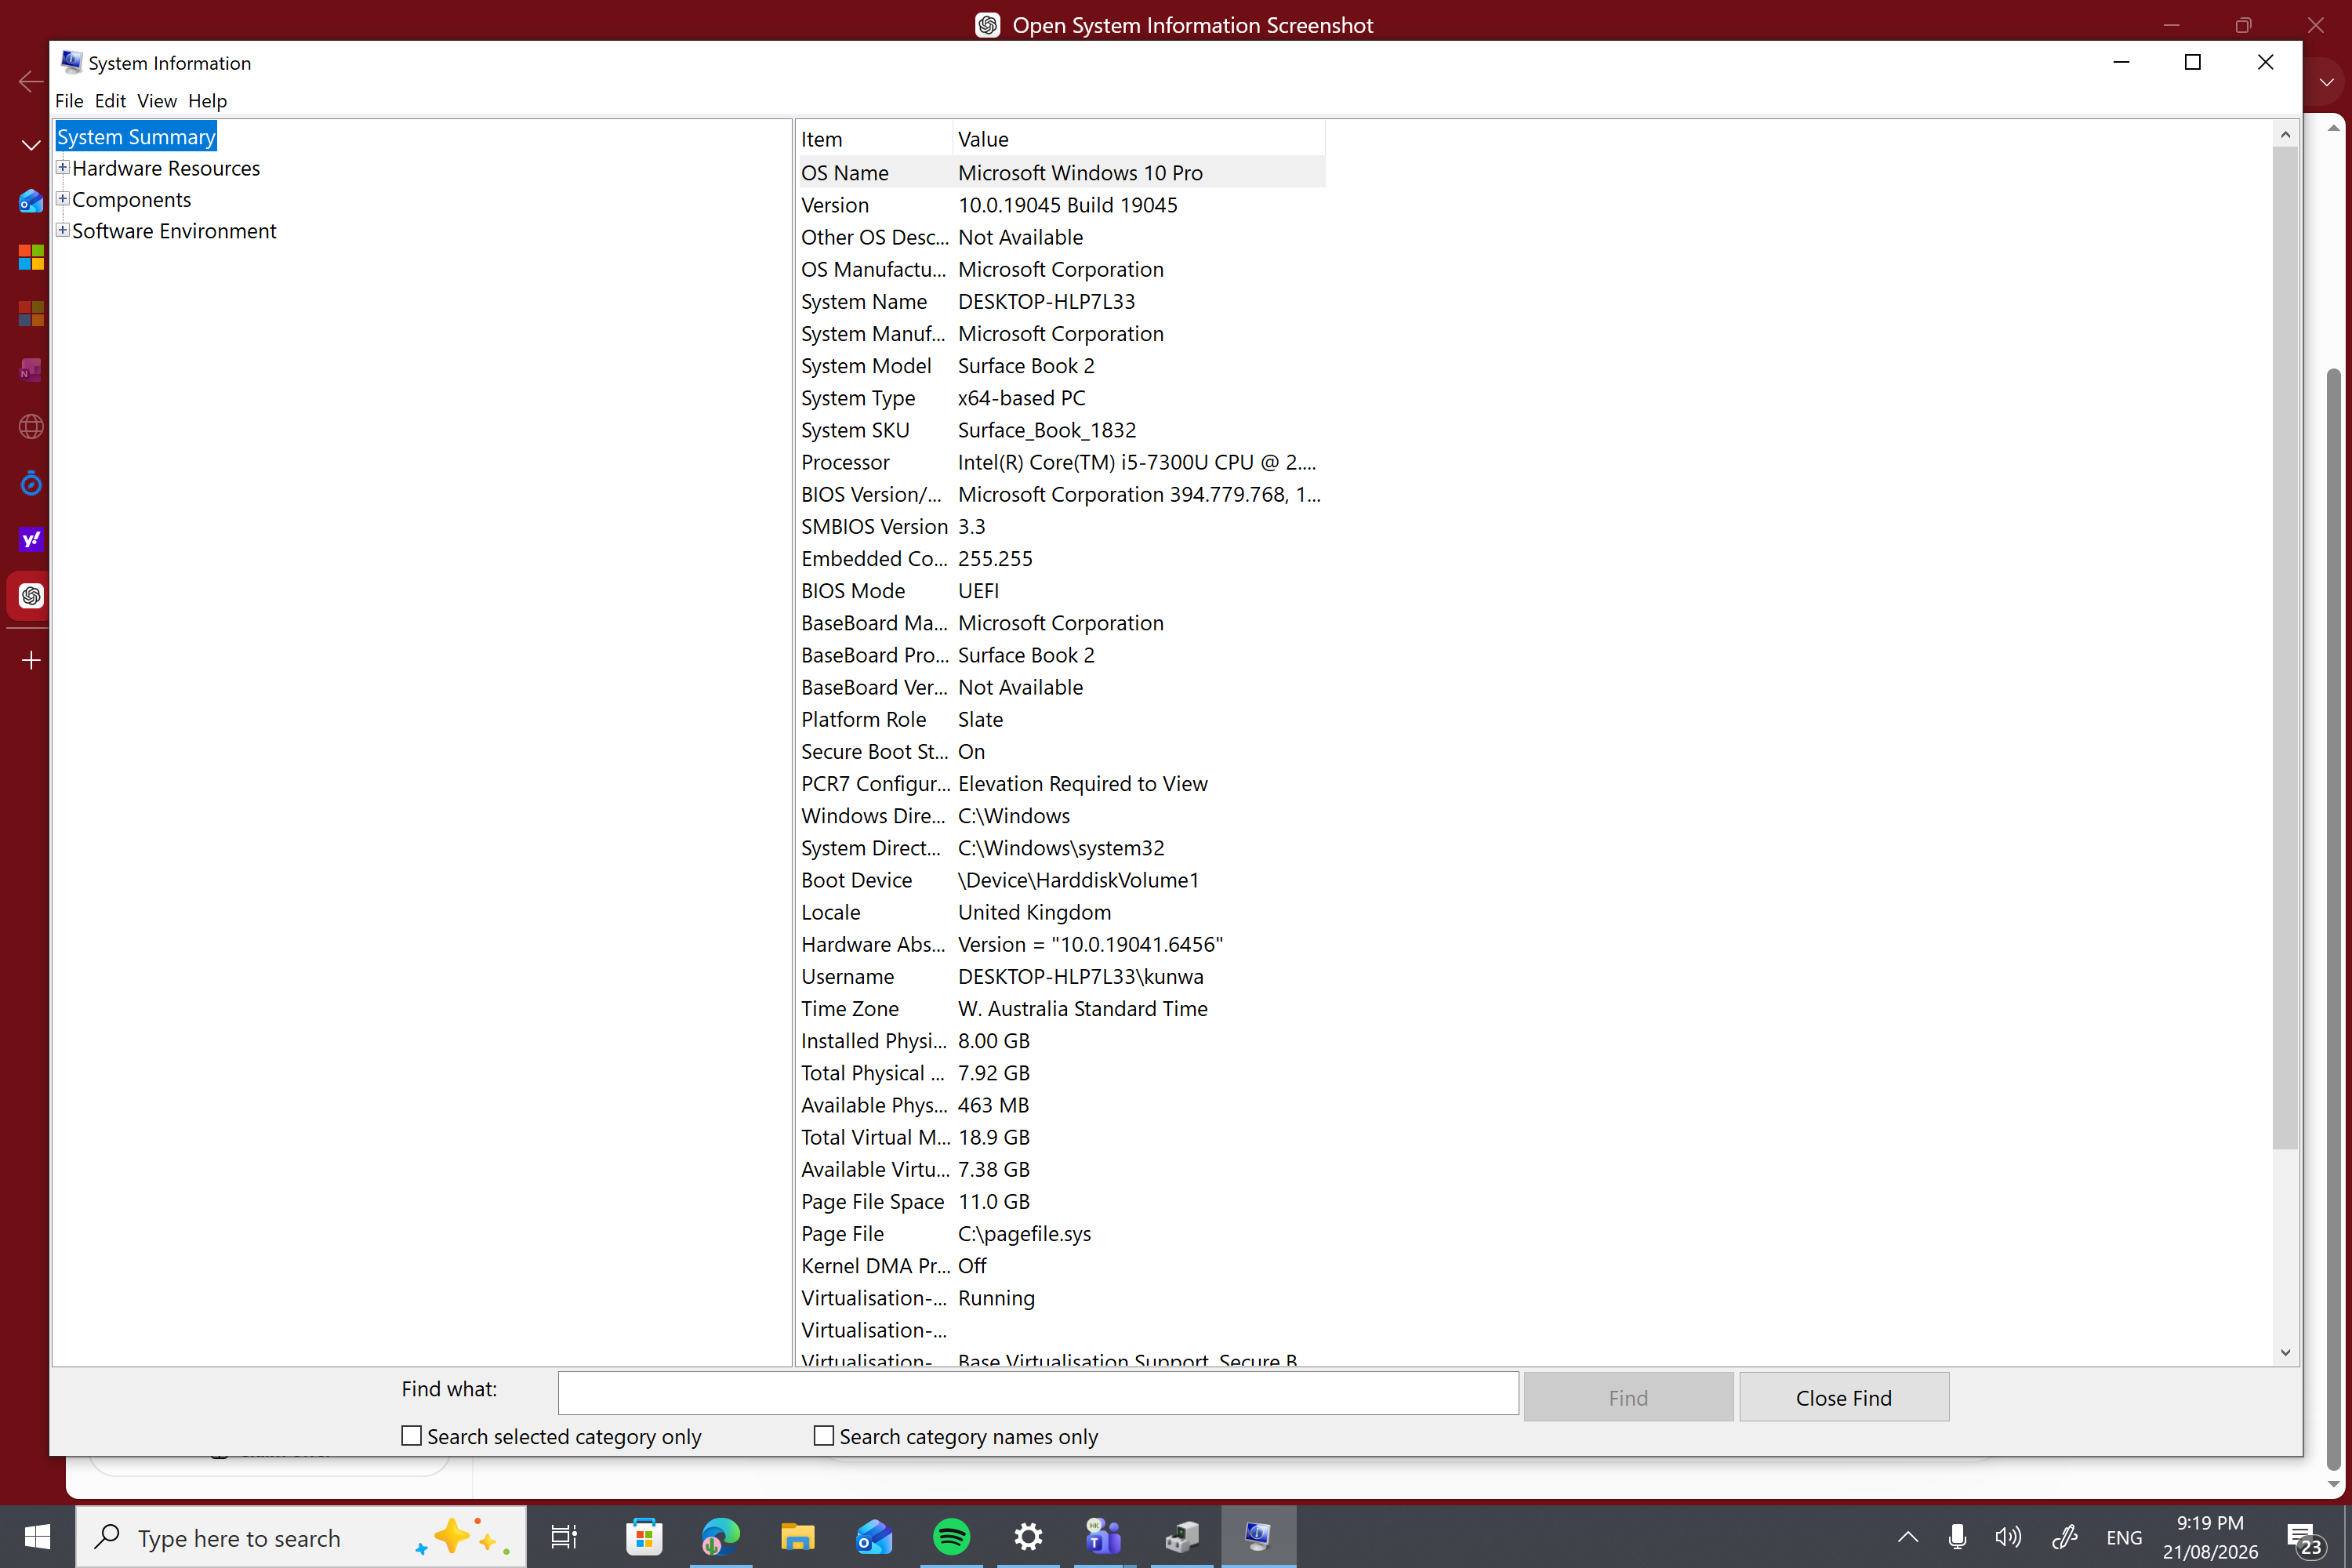Screen dimensions: 2352x1568
Task: Open the Yahoo shortcut in the left sidebar
Action: point(31,540)
